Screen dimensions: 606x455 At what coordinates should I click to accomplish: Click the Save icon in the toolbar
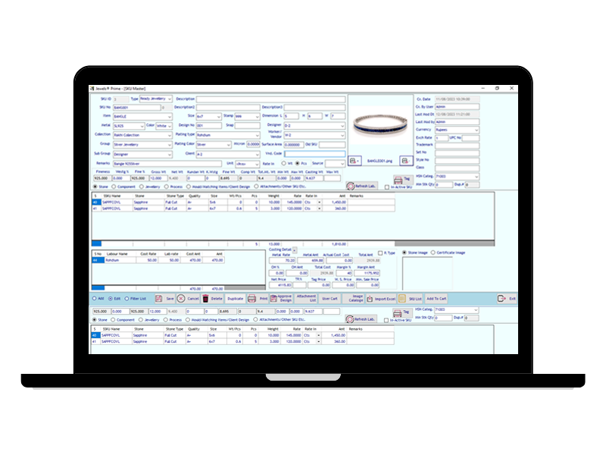click(159, 299)
